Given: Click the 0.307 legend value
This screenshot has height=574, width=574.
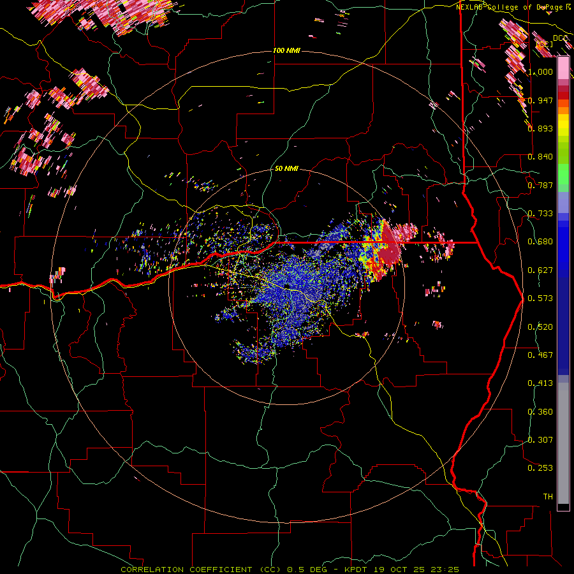Looking at the screenshot, I should [x=540, y=440].
